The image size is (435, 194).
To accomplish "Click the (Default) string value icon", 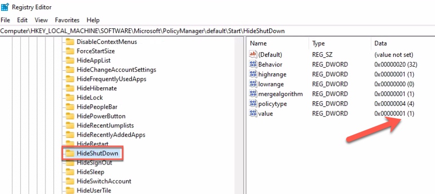I will 253,55.
